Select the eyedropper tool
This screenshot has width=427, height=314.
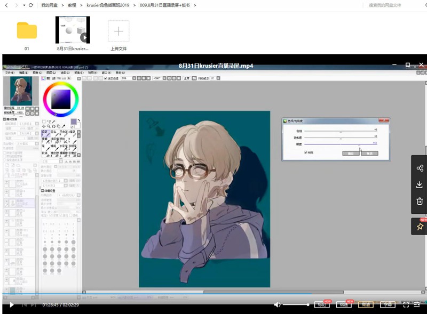64,126
